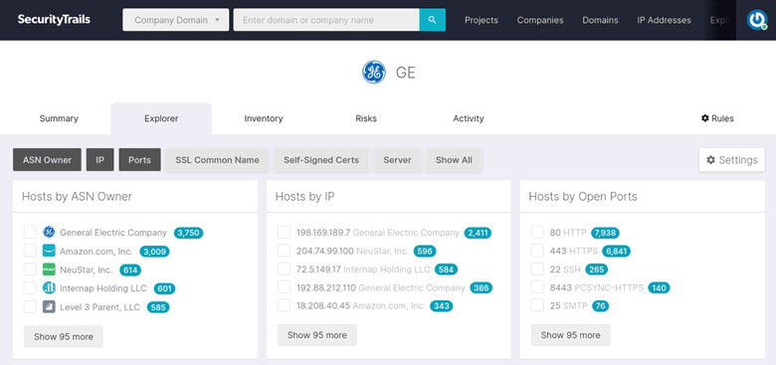Click the 3,009 Amazon hosts badge
776x365 pixels.
[x=155, y=252]
